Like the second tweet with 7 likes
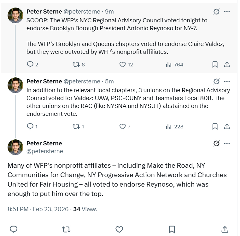The height and width of the screenshot is (236, 240). coord(123,126)
